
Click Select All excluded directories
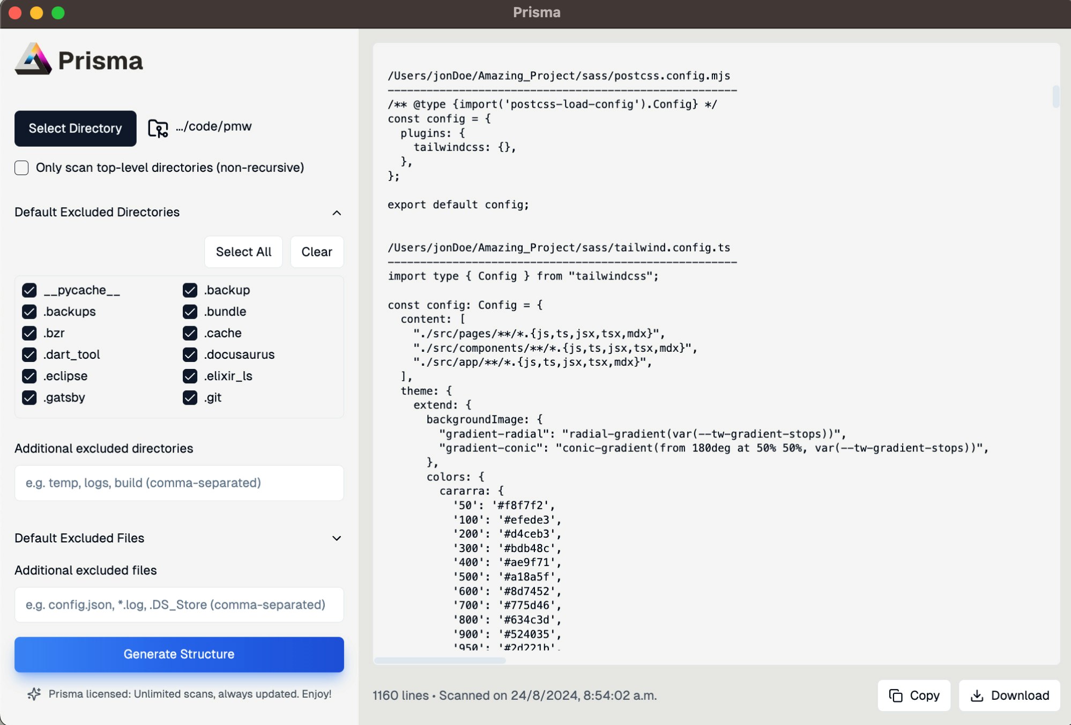(x=243, y=252)
